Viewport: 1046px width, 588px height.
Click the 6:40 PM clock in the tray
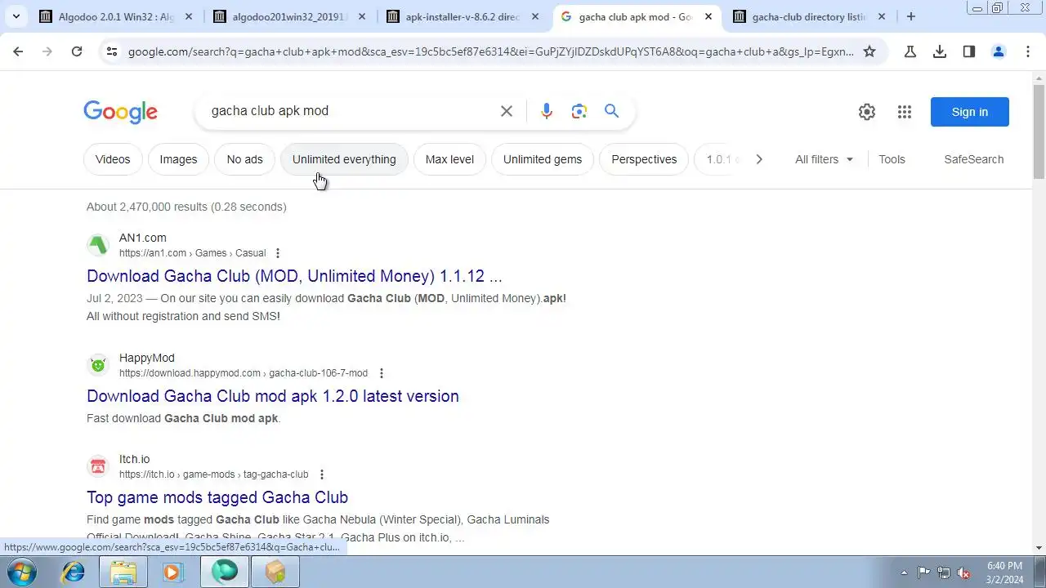1004,566
